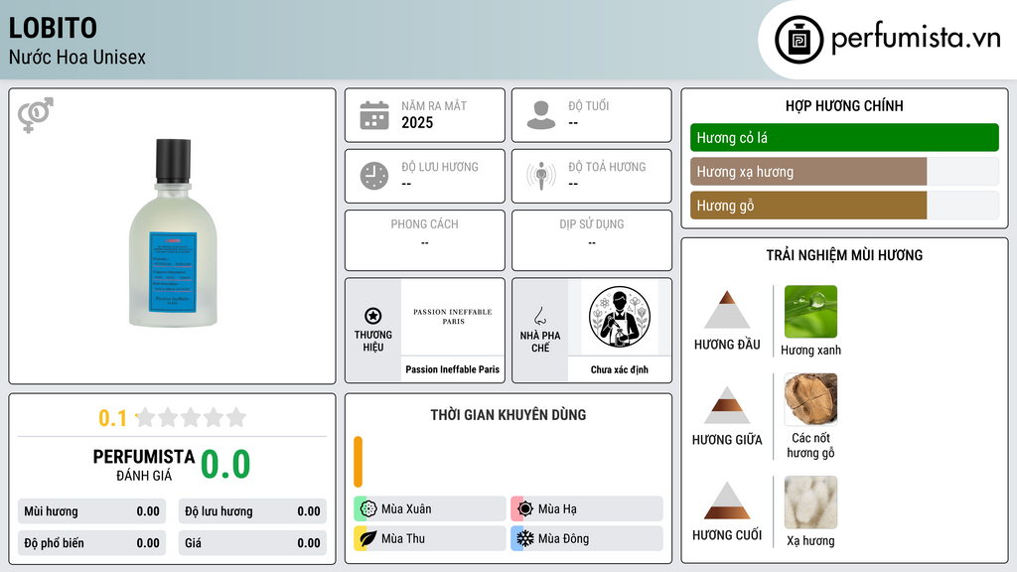Click the Hương cuối pyramid icon
The height and width of the screenshot is (572, 1017).
[727, 500]
